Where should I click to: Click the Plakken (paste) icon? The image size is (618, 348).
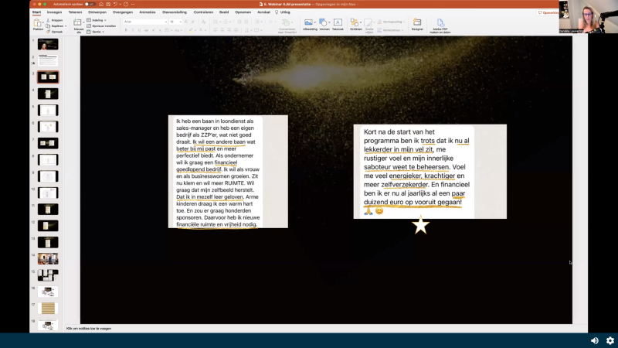click(x=38, y=23)
